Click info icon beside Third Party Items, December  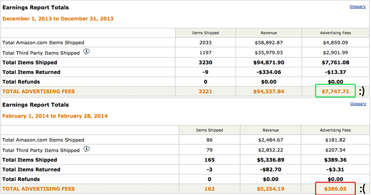coord(87,52)
